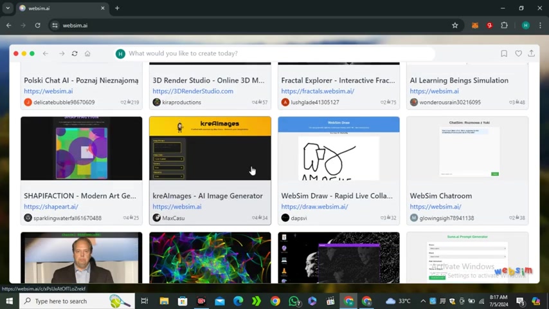Click the kreAImages - AI Image Generator title
Image resolution: width=549 pixels, height=309 pixels.
click(x=208, y=196)
